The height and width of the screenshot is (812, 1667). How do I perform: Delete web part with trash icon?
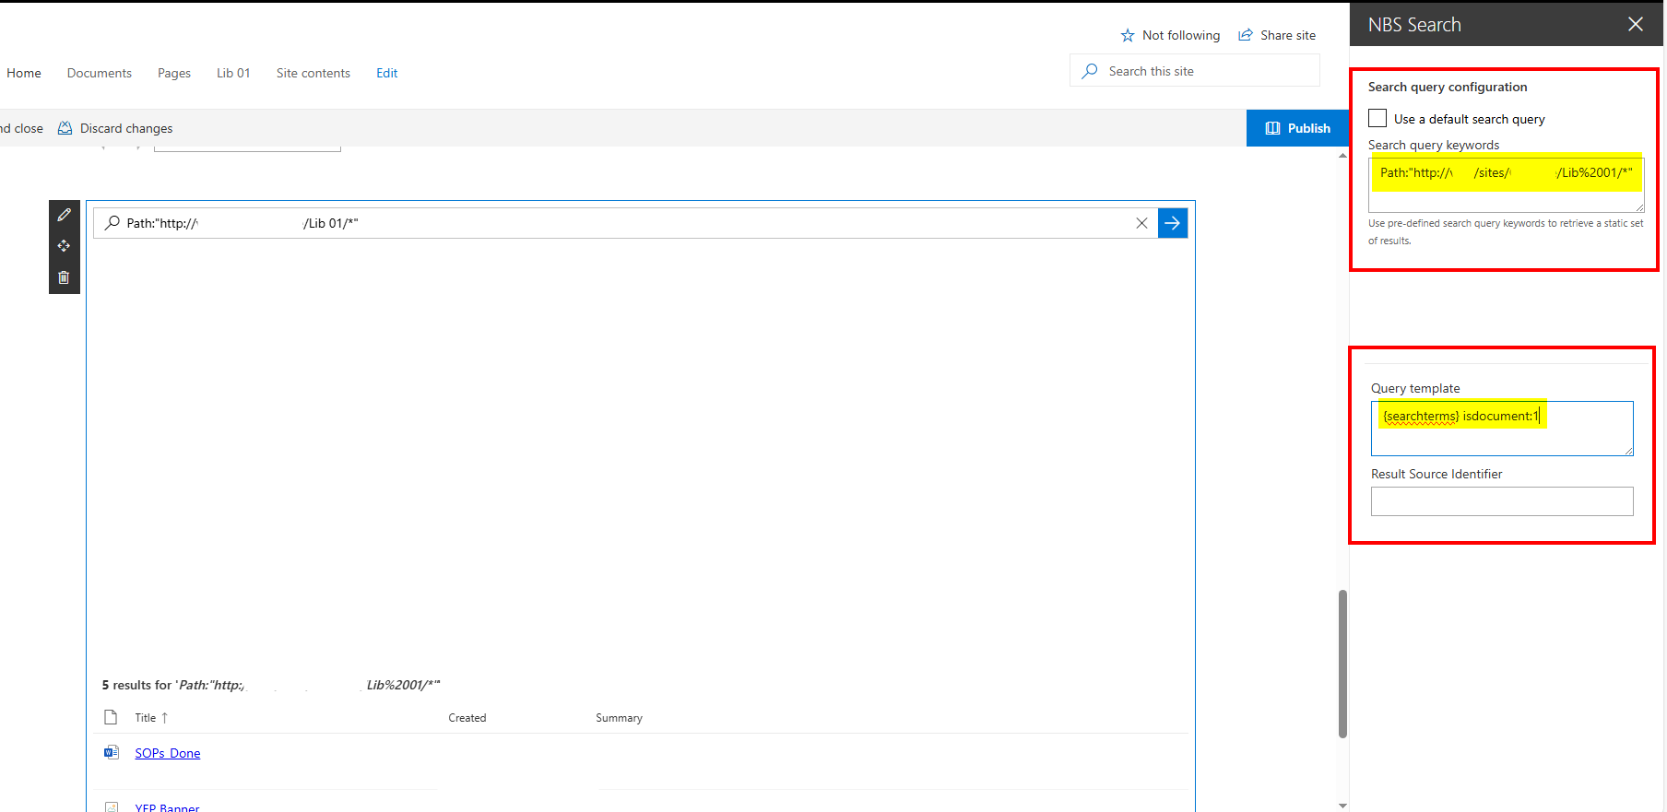(x=64, y=277)
